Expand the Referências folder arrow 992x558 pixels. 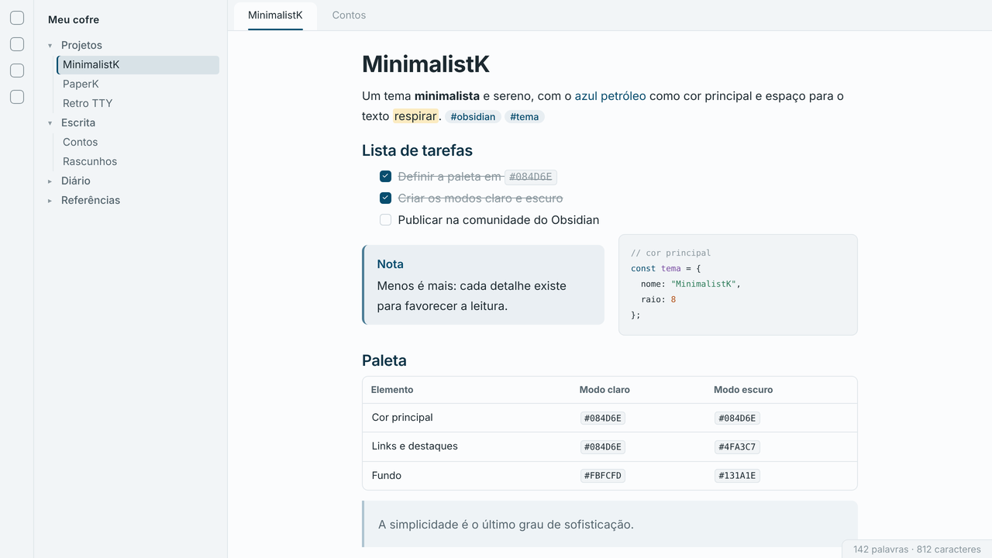point(50,201)
